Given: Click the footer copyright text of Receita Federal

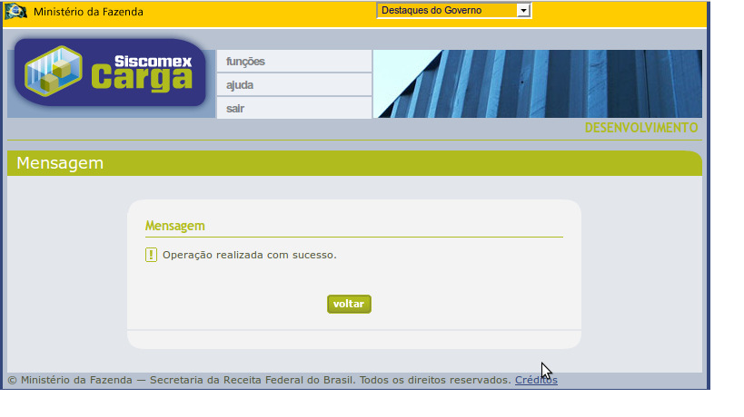Looking at the screenshot, I should click(260, 380).
